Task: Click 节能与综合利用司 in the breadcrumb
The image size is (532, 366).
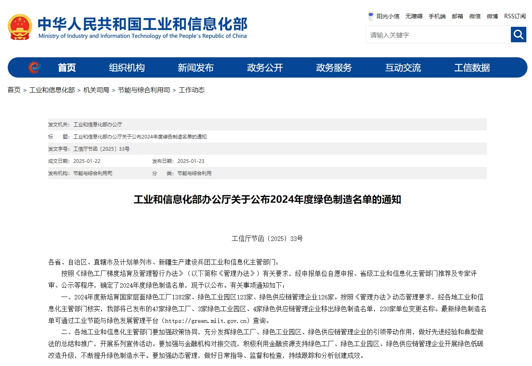Action: point(144,90)
